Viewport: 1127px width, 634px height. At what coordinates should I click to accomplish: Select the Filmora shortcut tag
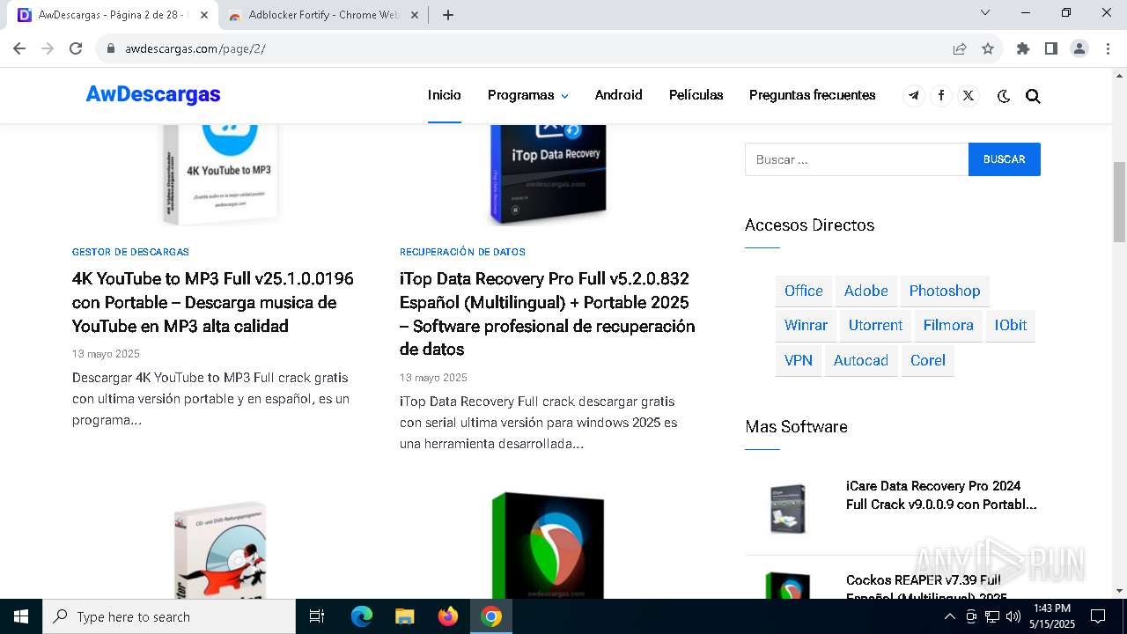[x=948, y=325]
